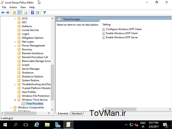The width and height of the screenshot is (172, 129).
Task: Open File Explorer from the taskbar
Action: [x=47, y=125]
